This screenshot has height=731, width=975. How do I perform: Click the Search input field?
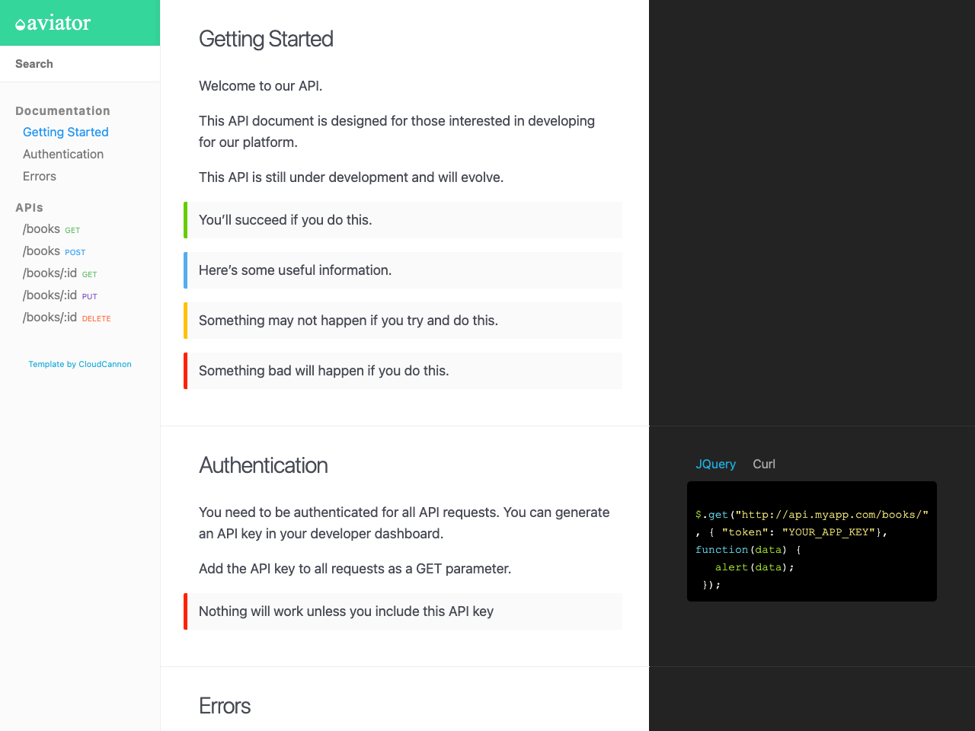tap(80, 64)
